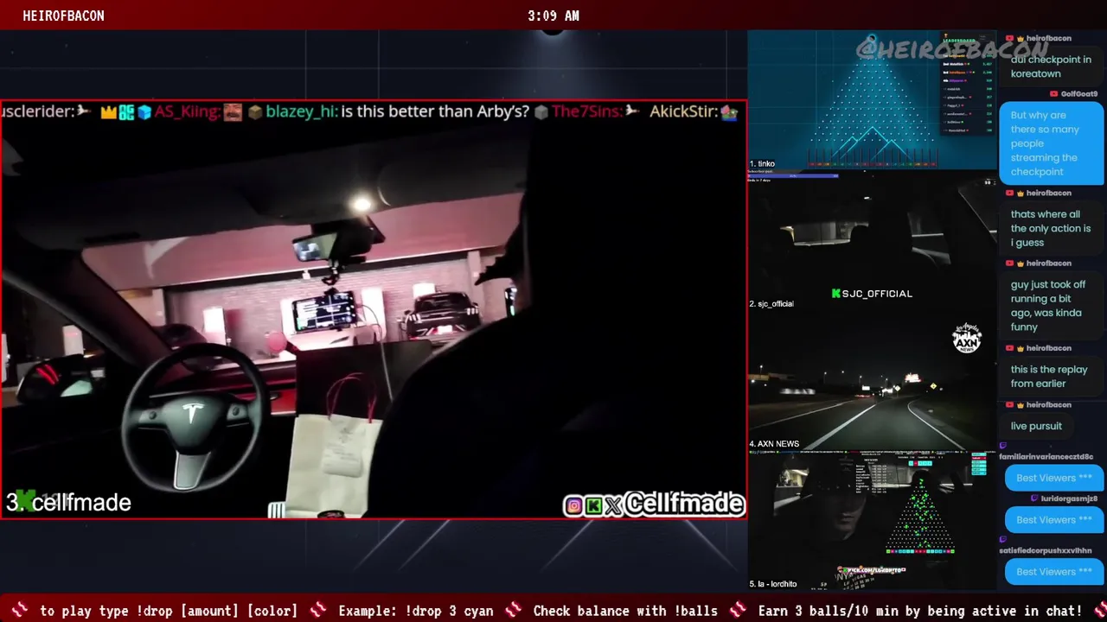Click the gold crown emote in ticker
The image size is (1107, 622).
108,111
